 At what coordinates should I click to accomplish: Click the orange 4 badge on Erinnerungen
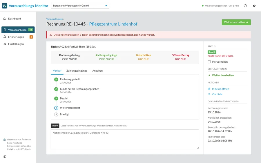[31, 37]
